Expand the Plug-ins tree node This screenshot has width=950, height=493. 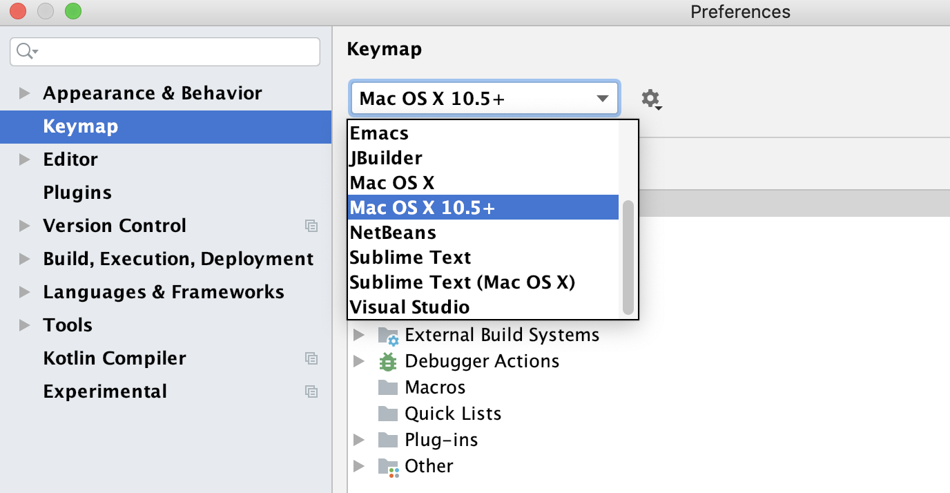(x=358, y=439)
